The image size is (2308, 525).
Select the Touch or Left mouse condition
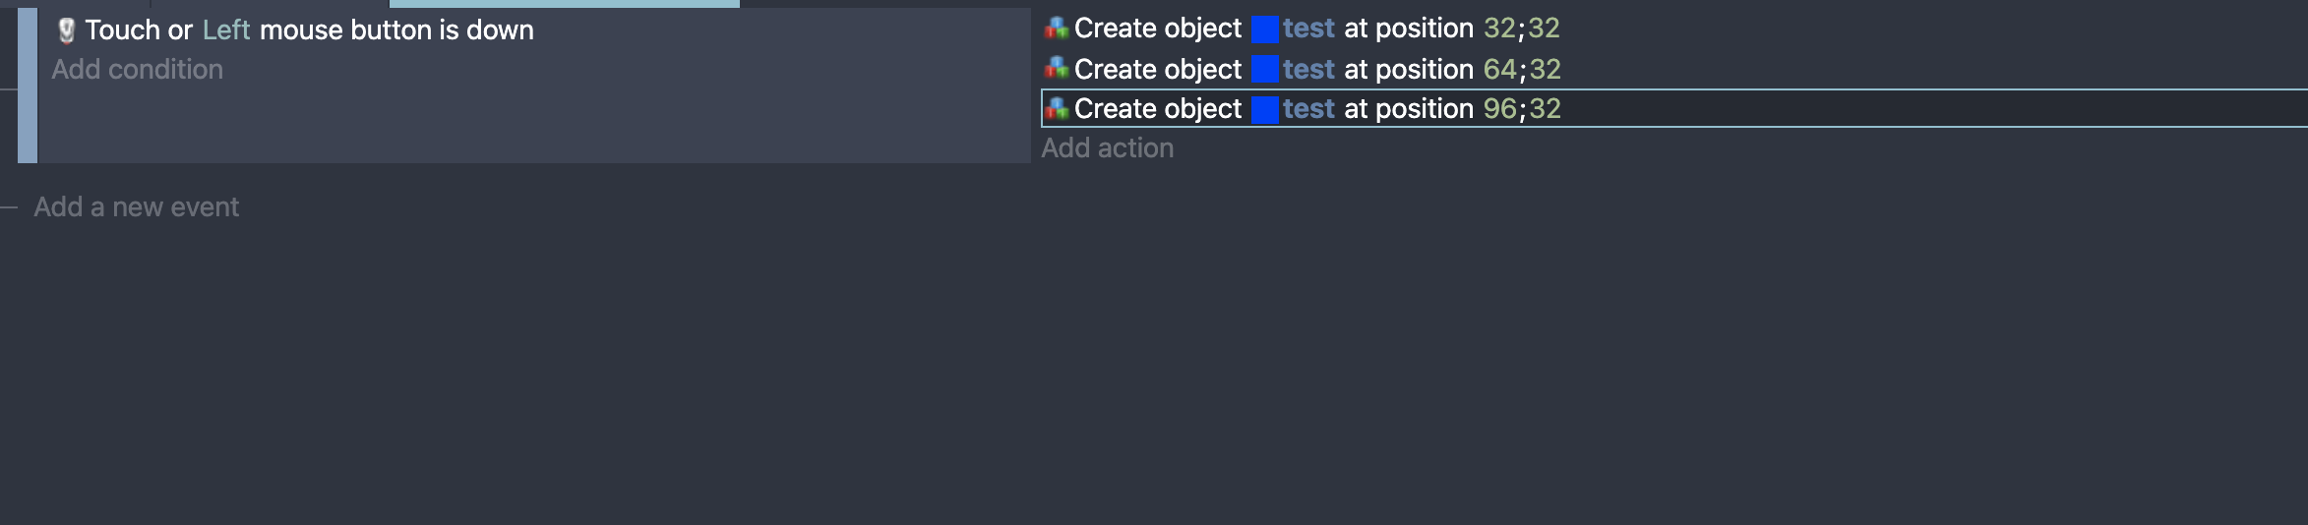(x=295, y=29)
